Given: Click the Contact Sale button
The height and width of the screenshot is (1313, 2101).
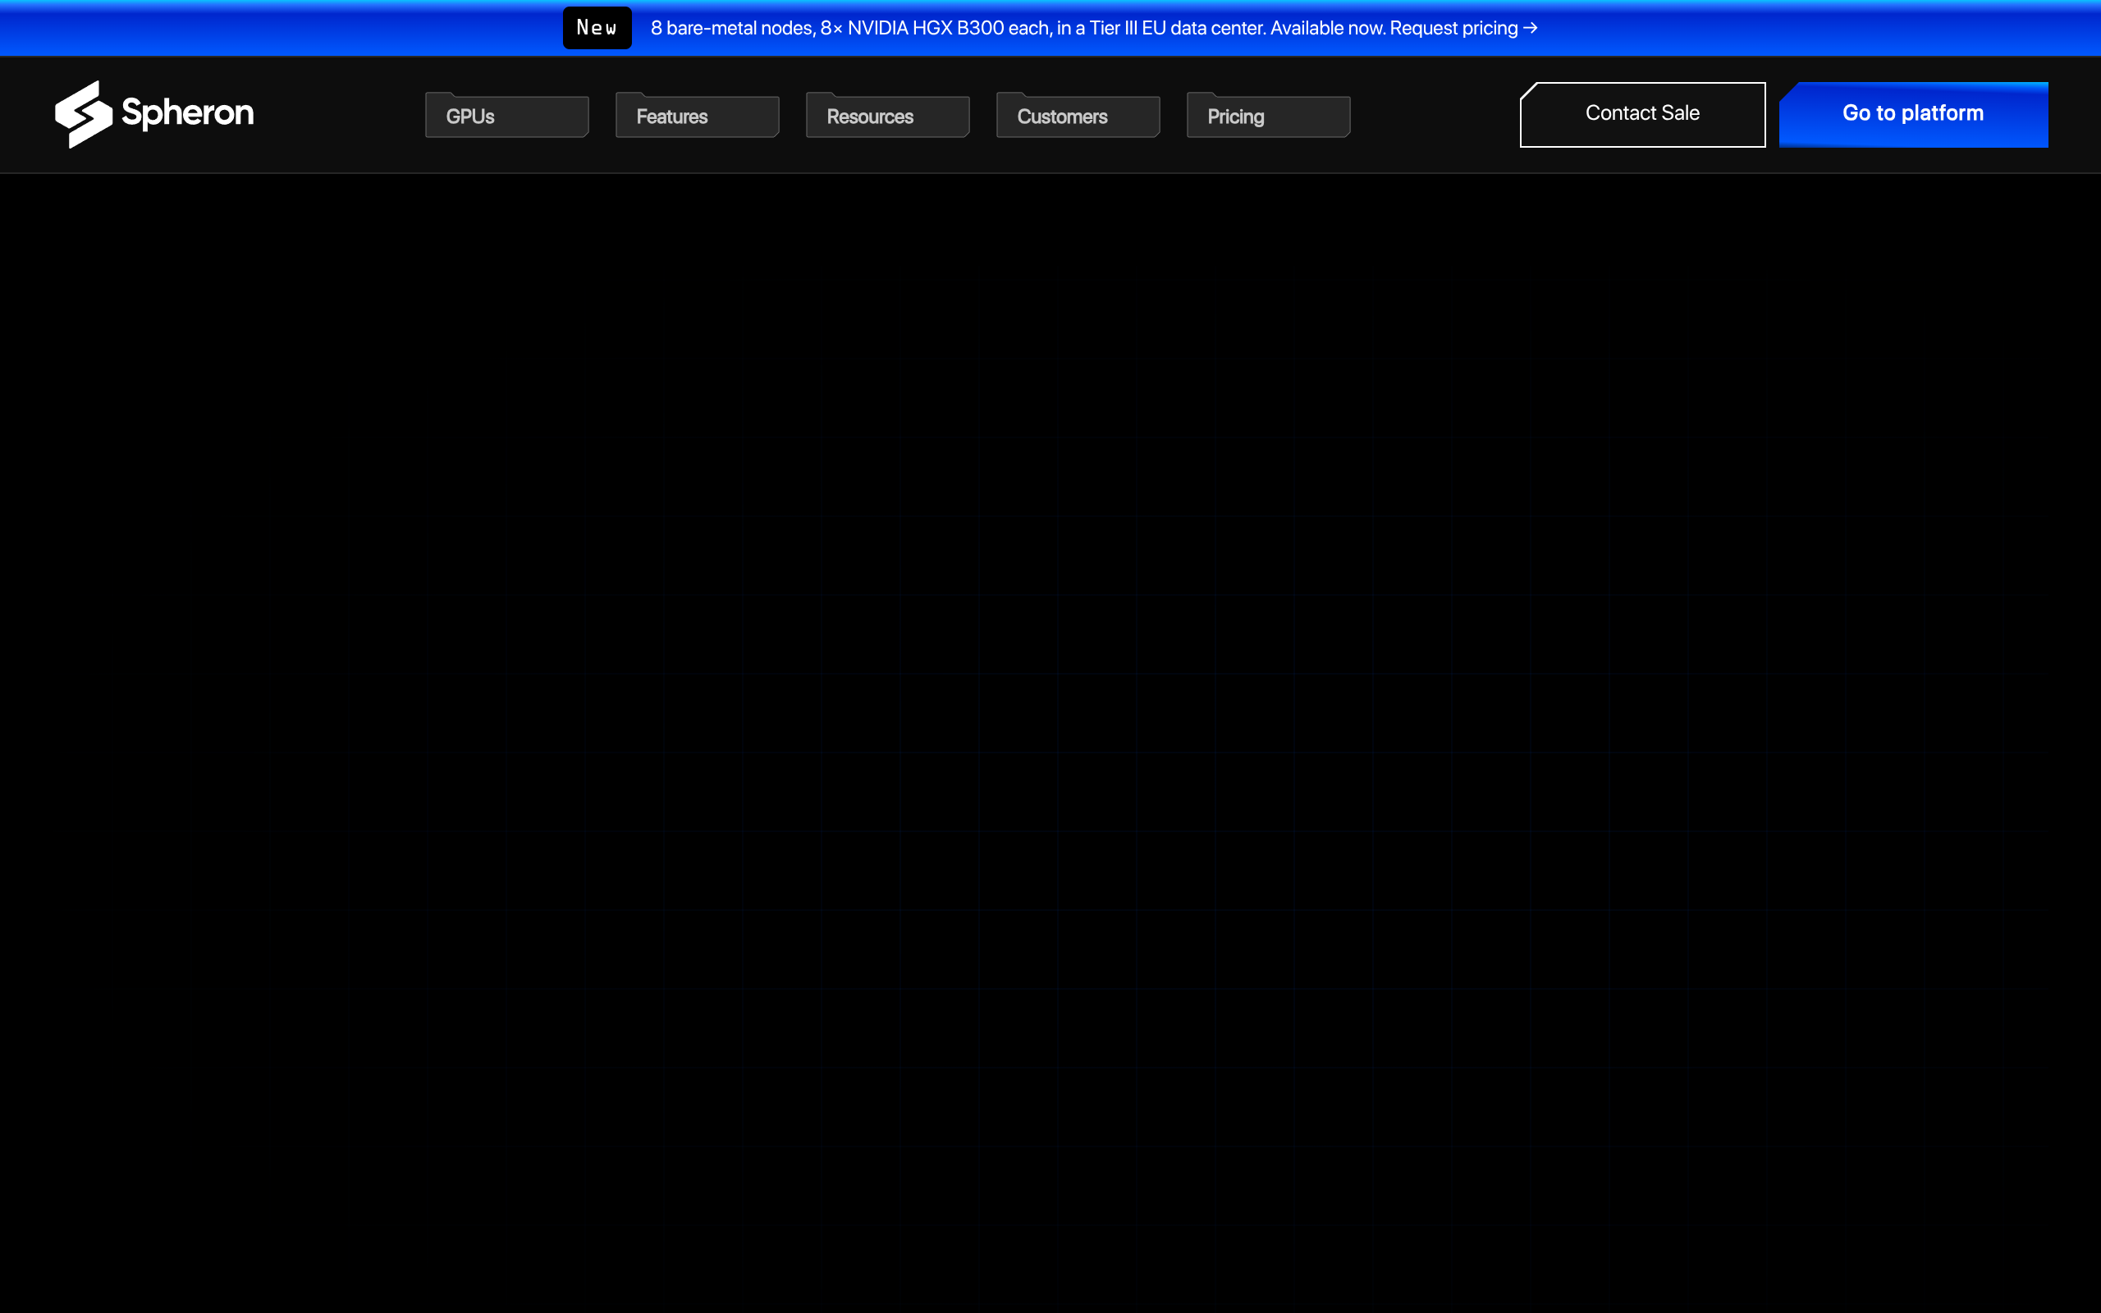Looking at the screenshot, I should [1642, 115].
